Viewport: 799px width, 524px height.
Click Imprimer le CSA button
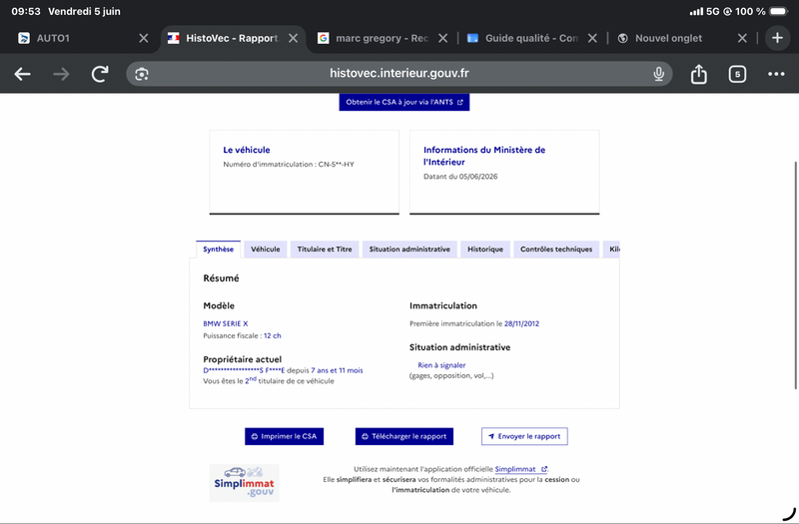(x=284, y=436)
